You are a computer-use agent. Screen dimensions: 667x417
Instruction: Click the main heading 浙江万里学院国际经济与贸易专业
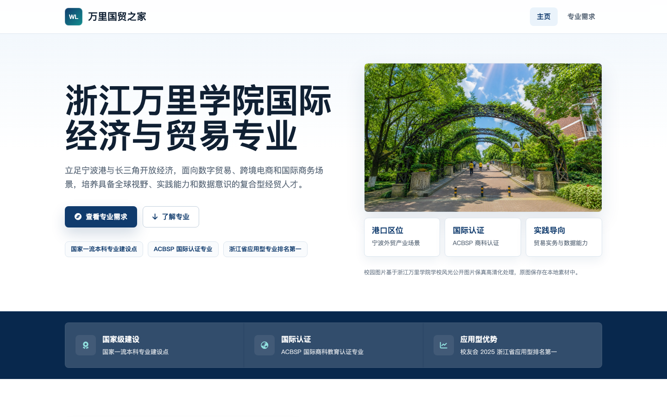pyautogui.click(x=198, y=118)
